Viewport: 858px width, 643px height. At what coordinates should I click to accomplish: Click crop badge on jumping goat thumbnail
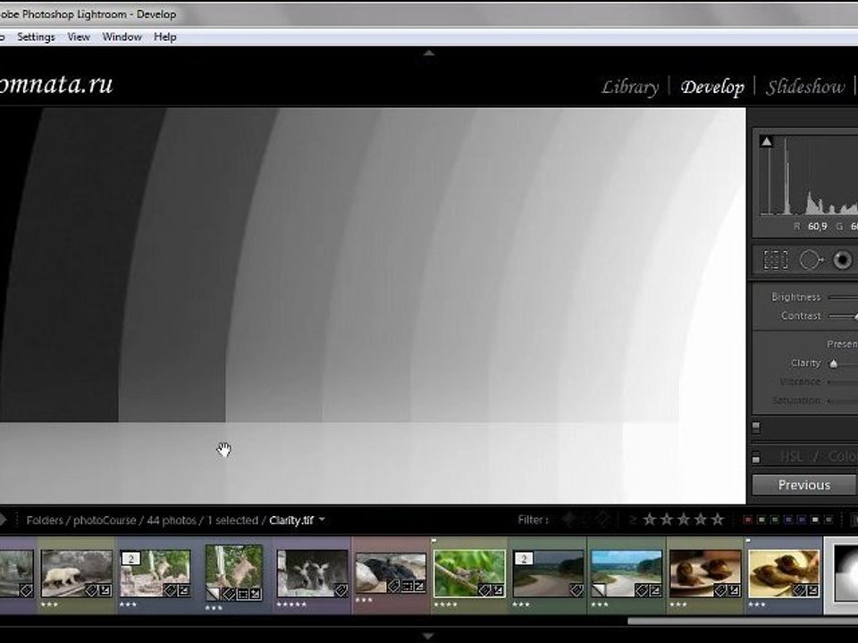click(243, 593)
